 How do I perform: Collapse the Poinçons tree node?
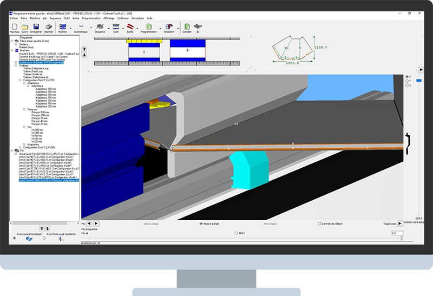point(24,109)
